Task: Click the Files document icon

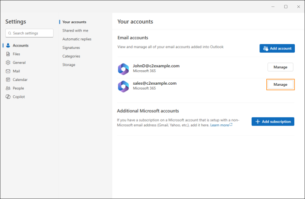Action: click(x=8, y=54)
